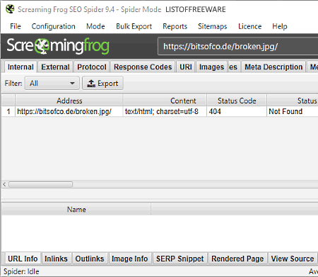Image resolution: width=318 pixels, height=277 pixels.
Task: Select the 404 status code cell
Action: pyautogui.click(x=237, y=111)
